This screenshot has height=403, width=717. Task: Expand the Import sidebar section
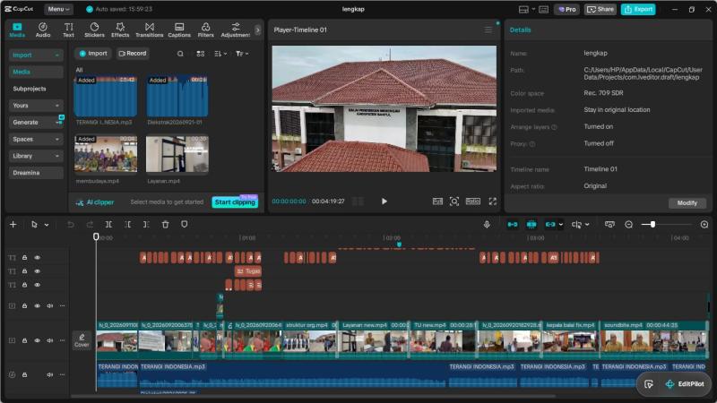click(x=36, y=55)
